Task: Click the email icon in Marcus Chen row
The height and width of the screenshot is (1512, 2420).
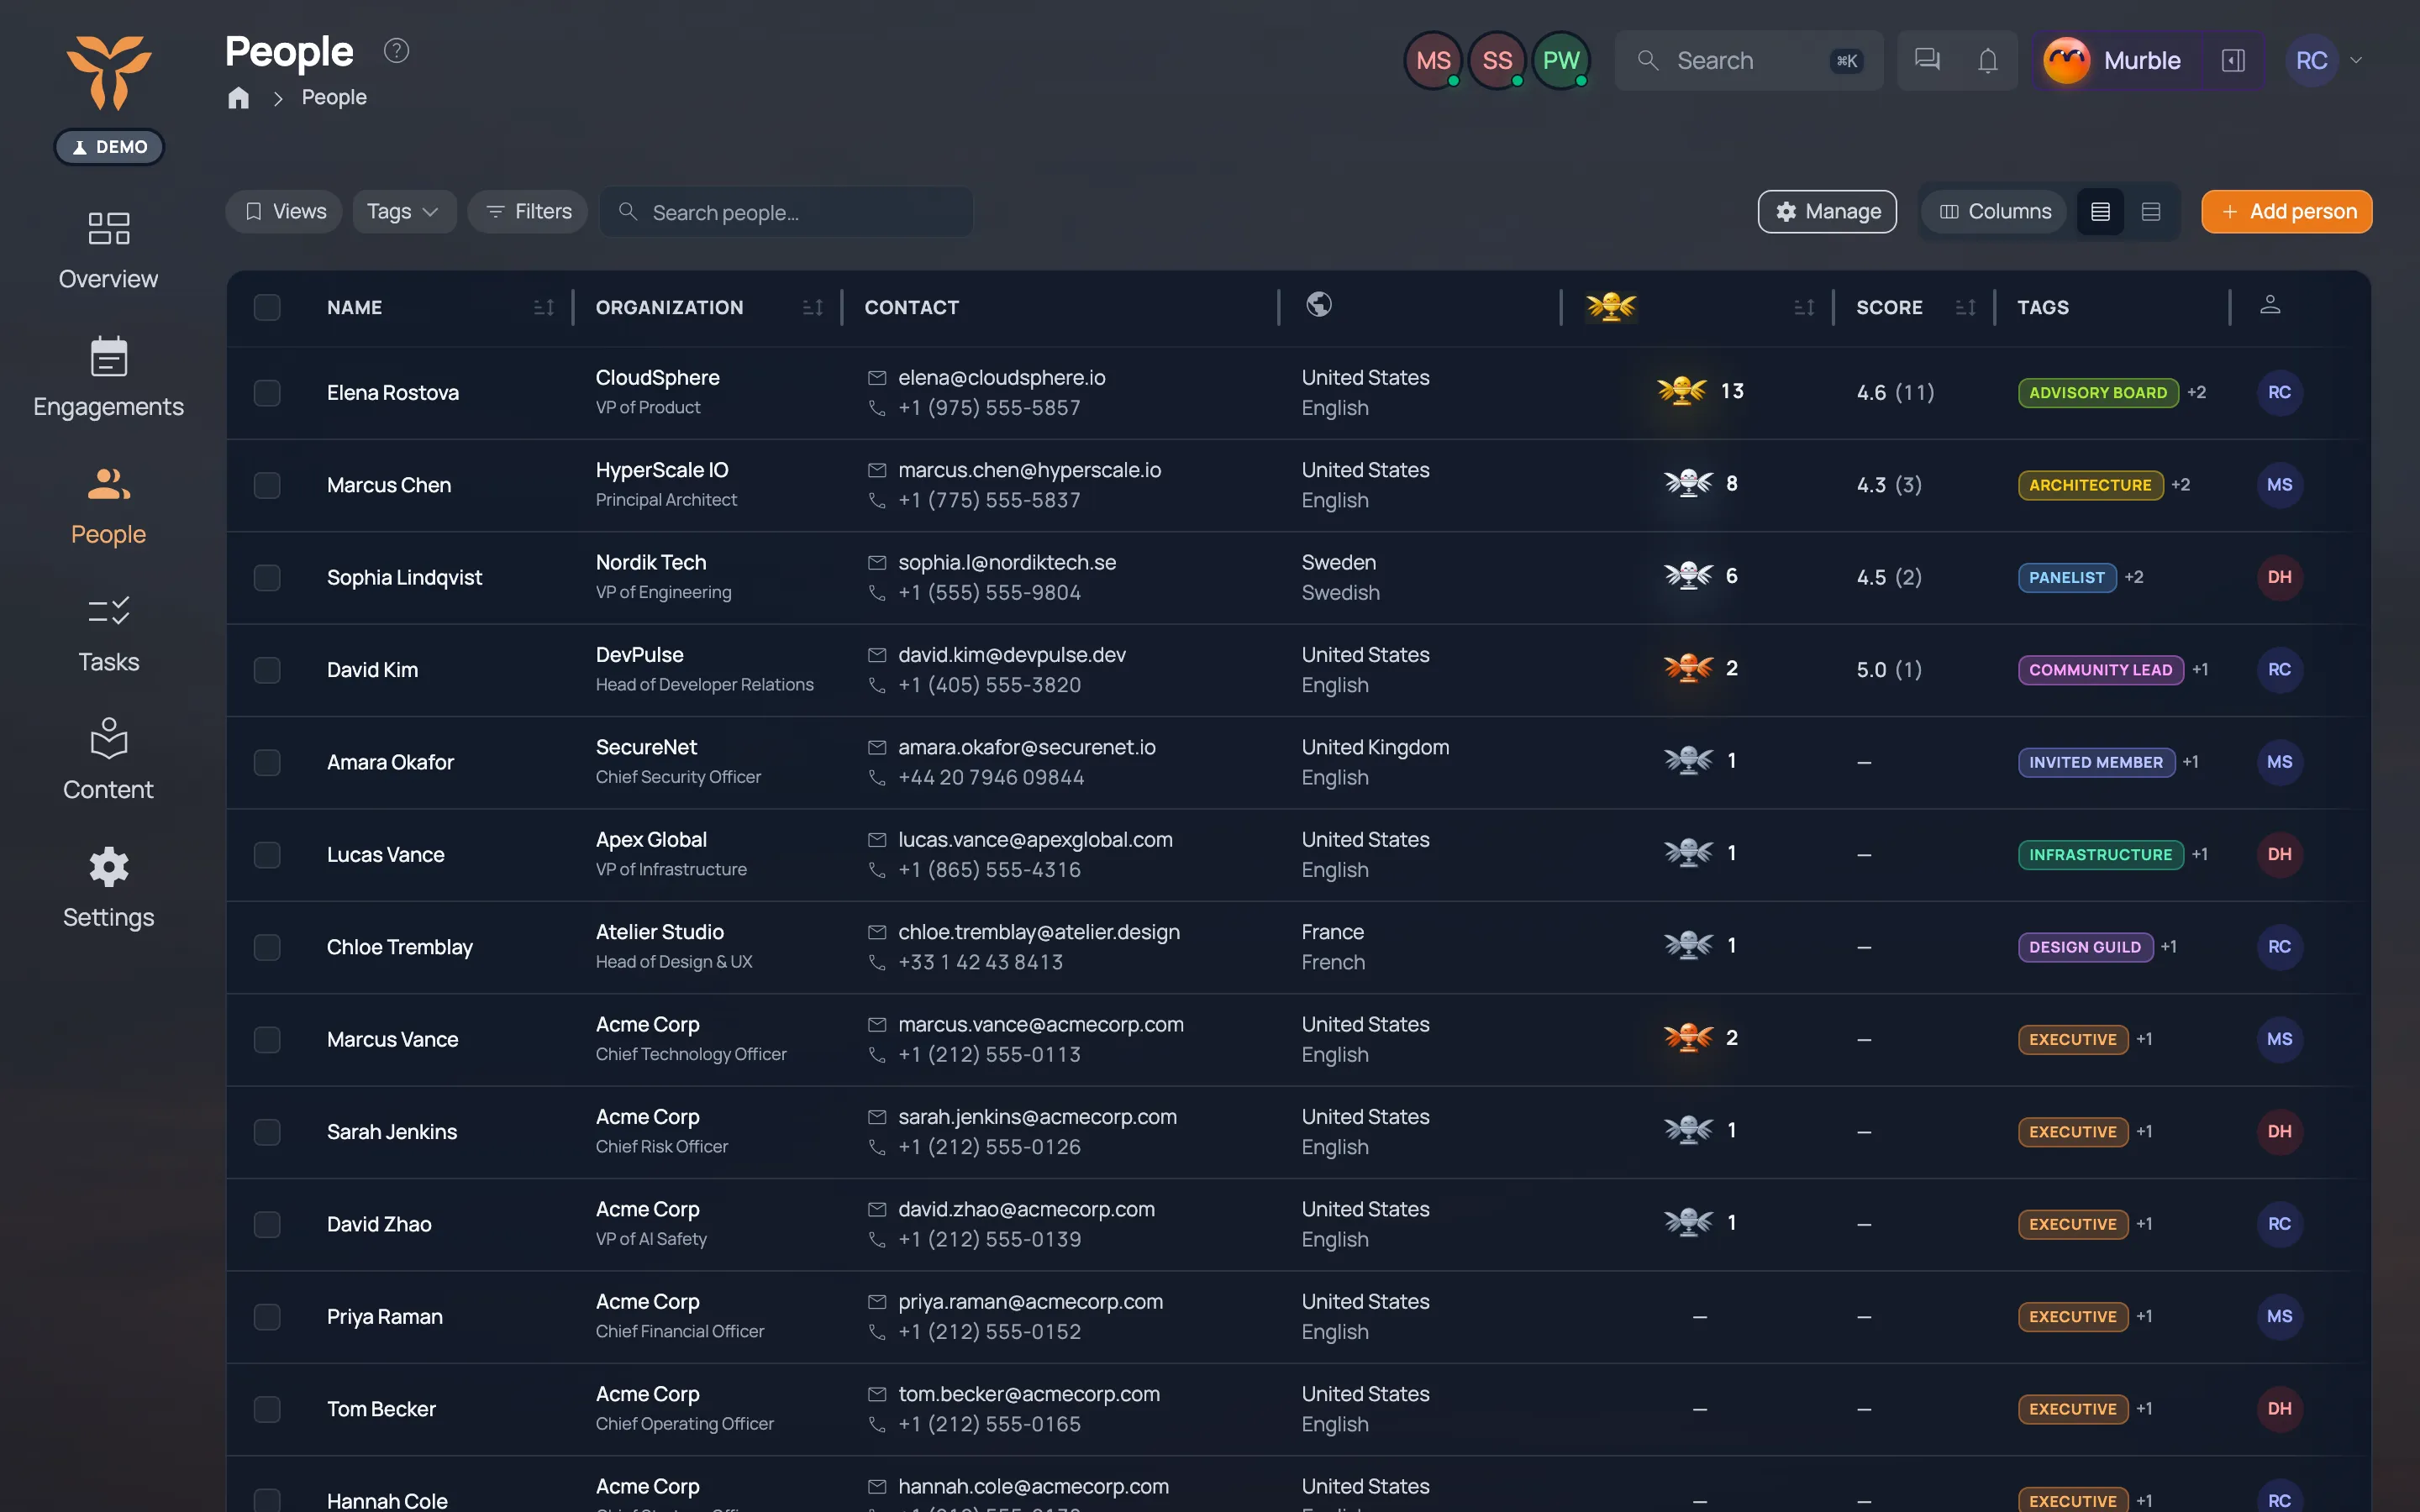Action: click(x=877, y=470)
